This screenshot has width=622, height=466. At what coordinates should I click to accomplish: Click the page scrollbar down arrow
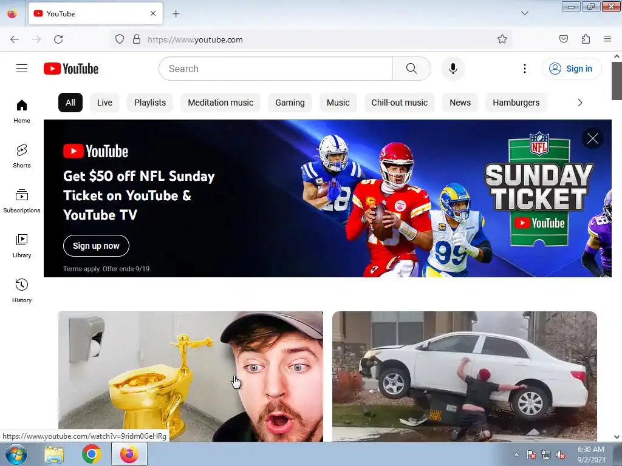617,437
